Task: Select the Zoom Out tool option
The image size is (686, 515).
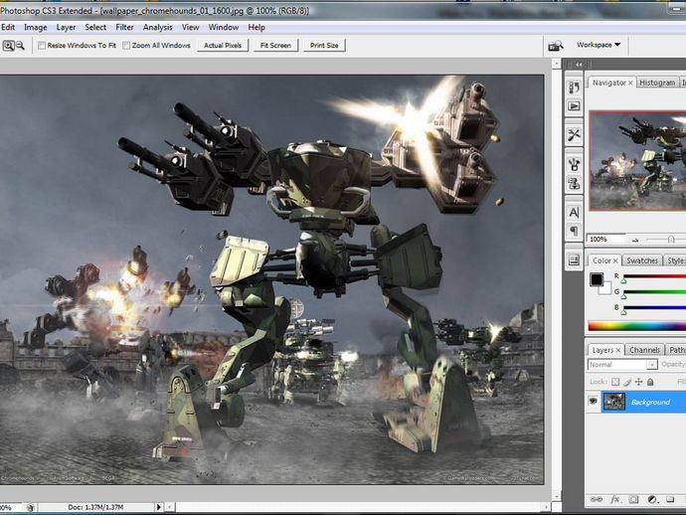Action: click(x=20, y=46)
